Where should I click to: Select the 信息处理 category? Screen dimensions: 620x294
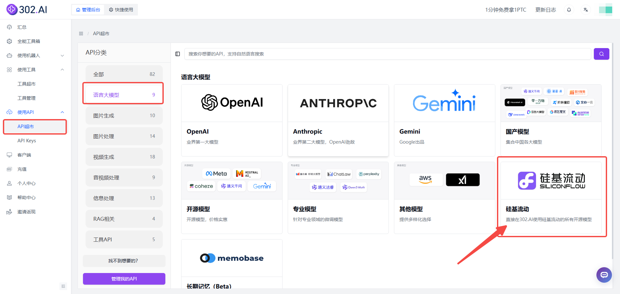point(124,198)
